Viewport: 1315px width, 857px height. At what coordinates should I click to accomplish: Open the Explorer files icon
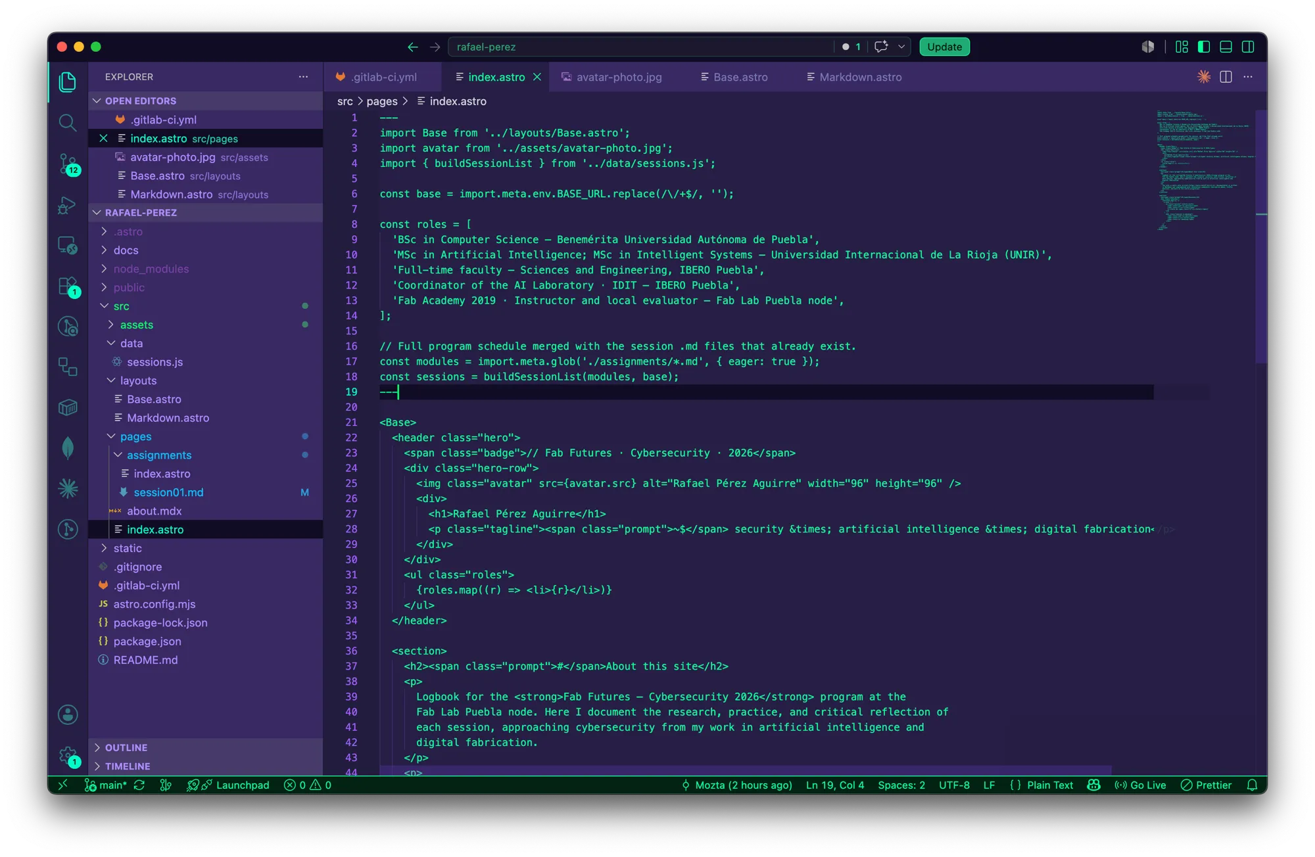point(68,82)
